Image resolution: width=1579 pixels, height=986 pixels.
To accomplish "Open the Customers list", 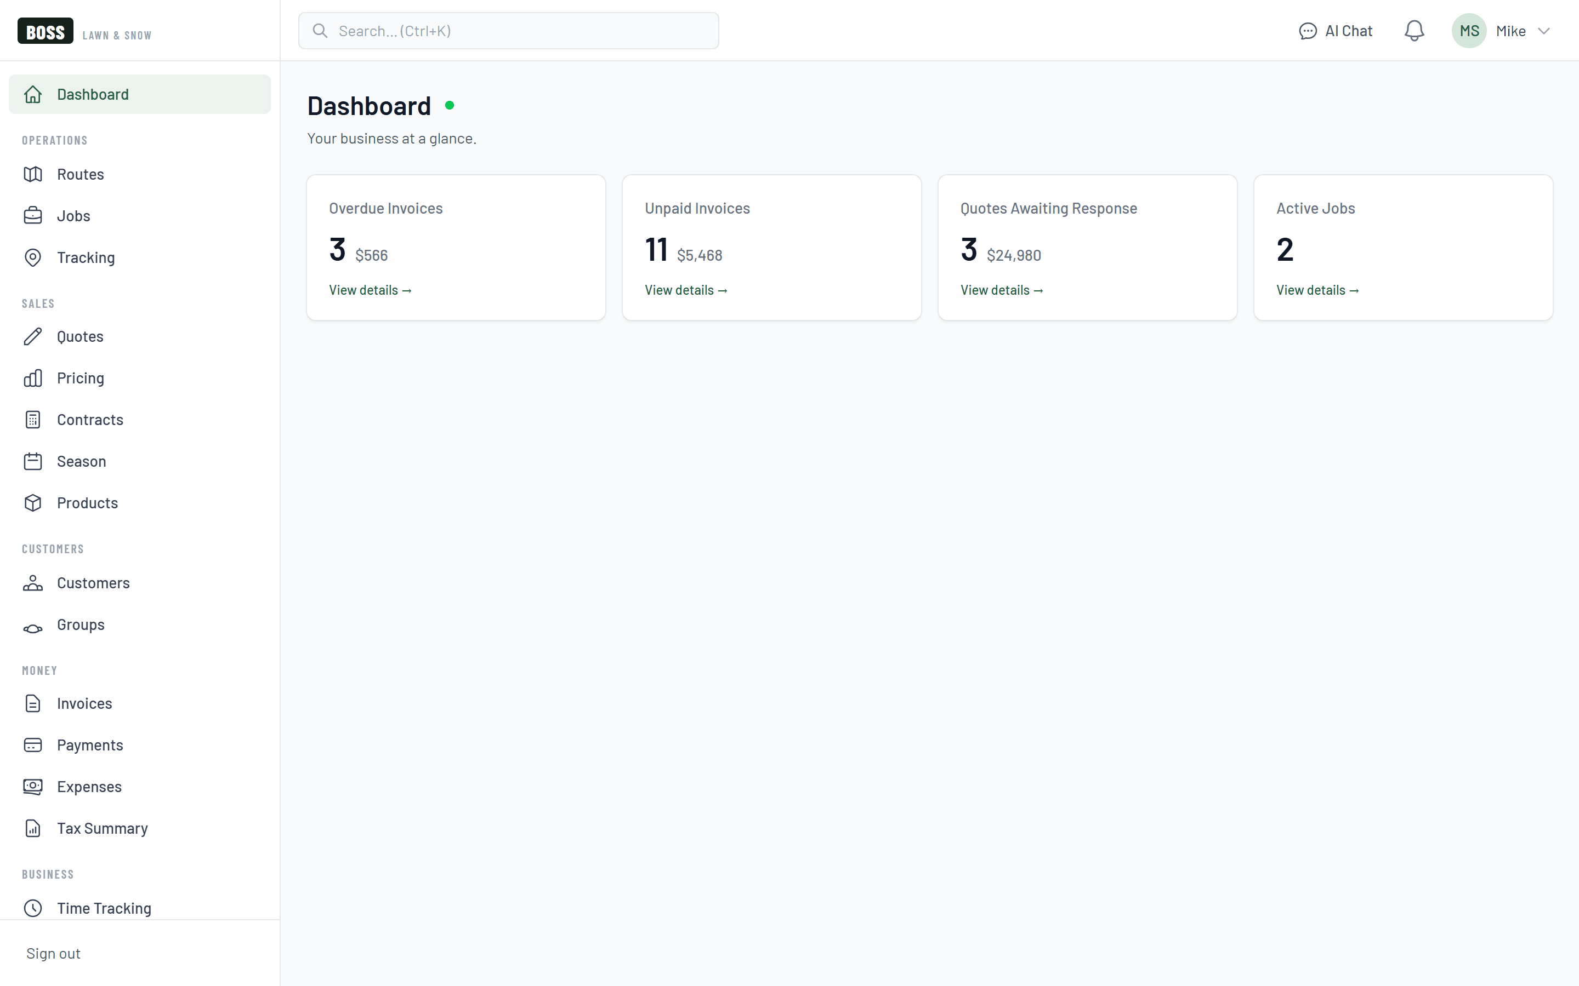I will pos(140,583).
